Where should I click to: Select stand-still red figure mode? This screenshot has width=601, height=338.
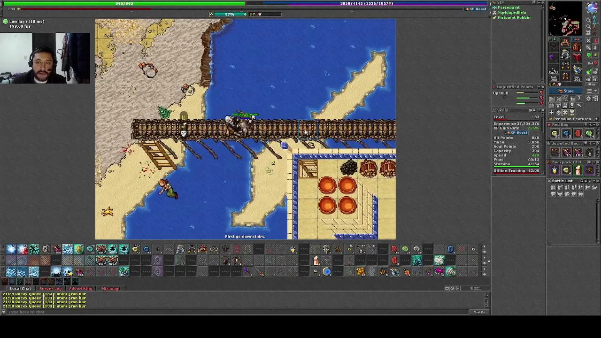[595, 40]
